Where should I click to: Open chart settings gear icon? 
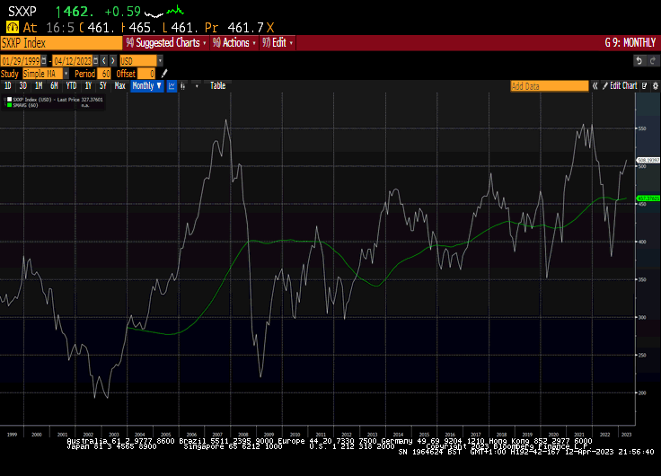(x=655, y=86)
